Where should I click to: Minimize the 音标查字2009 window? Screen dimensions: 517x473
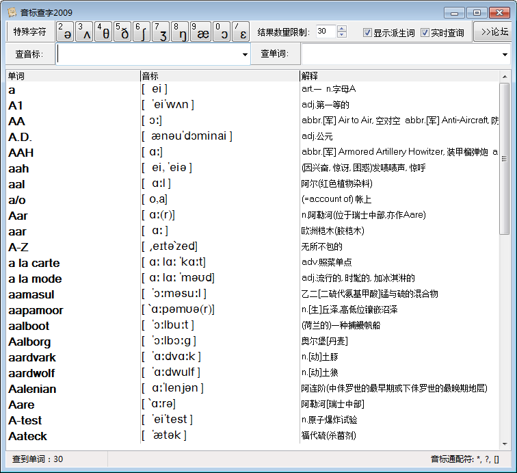(454, 13)
